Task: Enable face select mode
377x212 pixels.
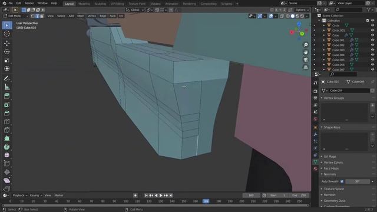Action: coord(42,16)
